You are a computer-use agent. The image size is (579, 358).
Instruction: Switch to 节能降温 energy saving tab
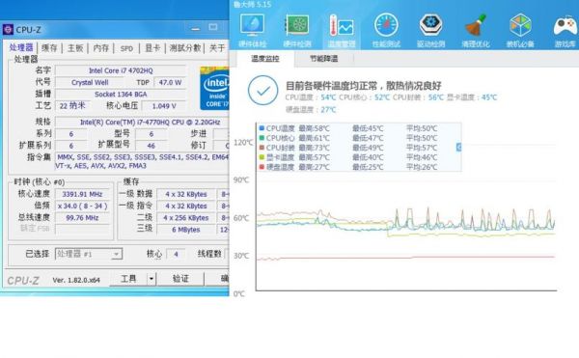coord(324,58)
